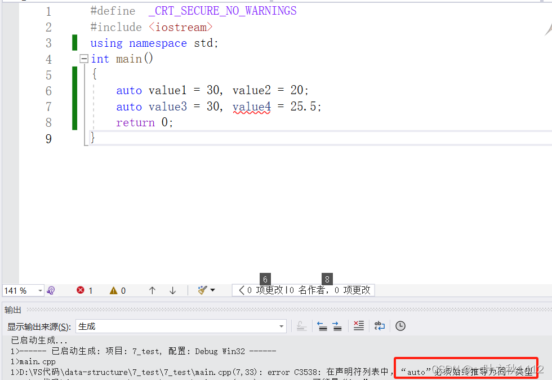Click line number 9 in the gutter
The height and width of the screenshot is (380, 552).
48,139
